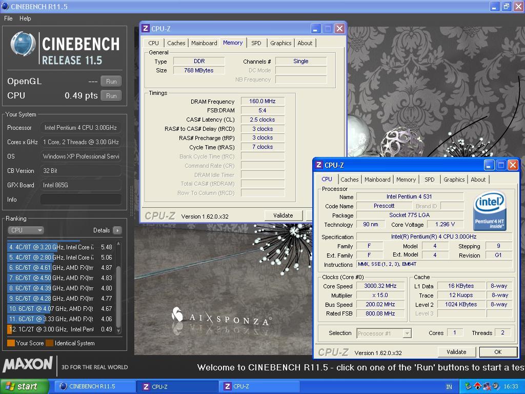This screenshot has height=394, width=525.
Task: Switch to Caches tab in Memory CPU-Z window
Action: (176, 43)
